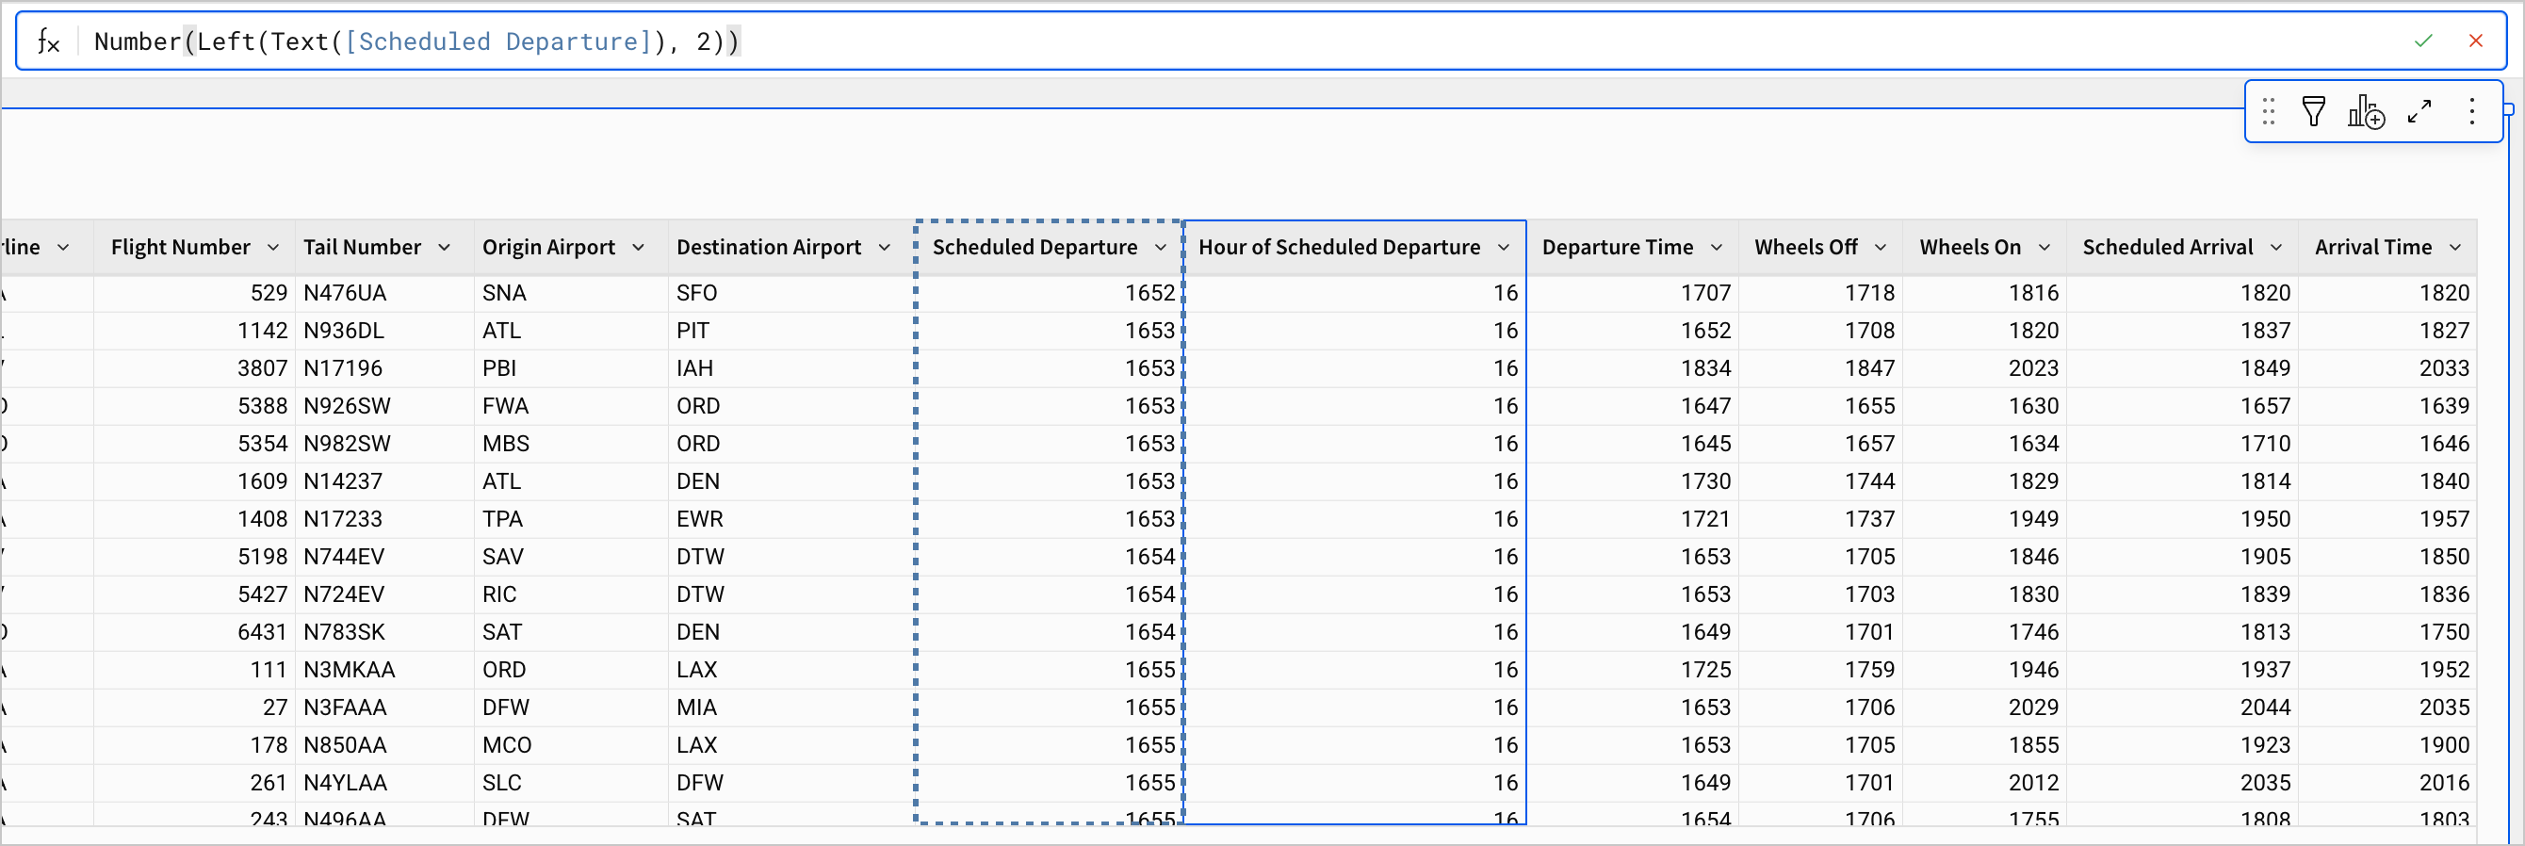Open Hour of Scheduled Departure dropdown

click(x=1504, y=248)
